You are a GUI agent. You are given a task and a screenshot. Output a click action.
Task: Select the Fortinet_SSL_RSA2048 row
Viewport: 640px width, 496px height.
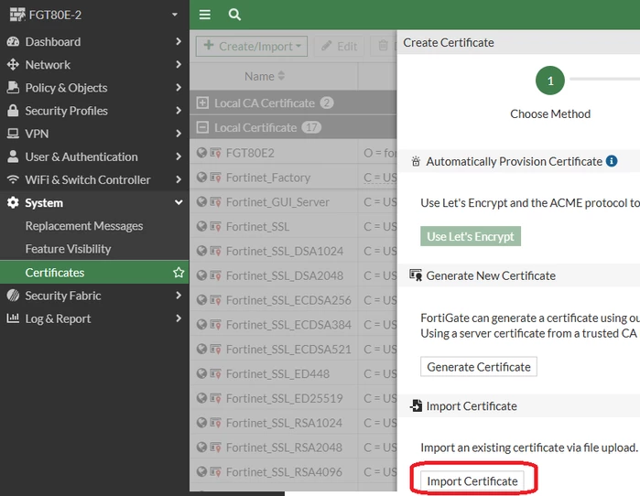pos(293,447)
